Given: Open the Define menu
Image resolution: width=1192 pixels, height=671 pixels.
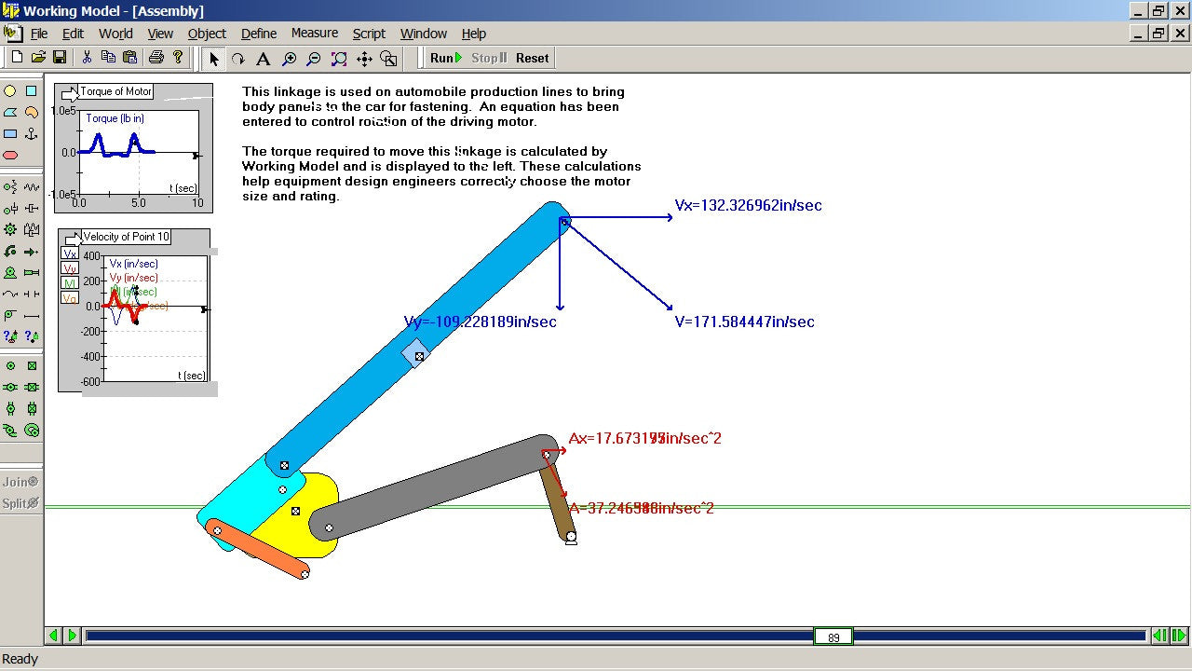Looking at the screenshot, I should 259,34.
